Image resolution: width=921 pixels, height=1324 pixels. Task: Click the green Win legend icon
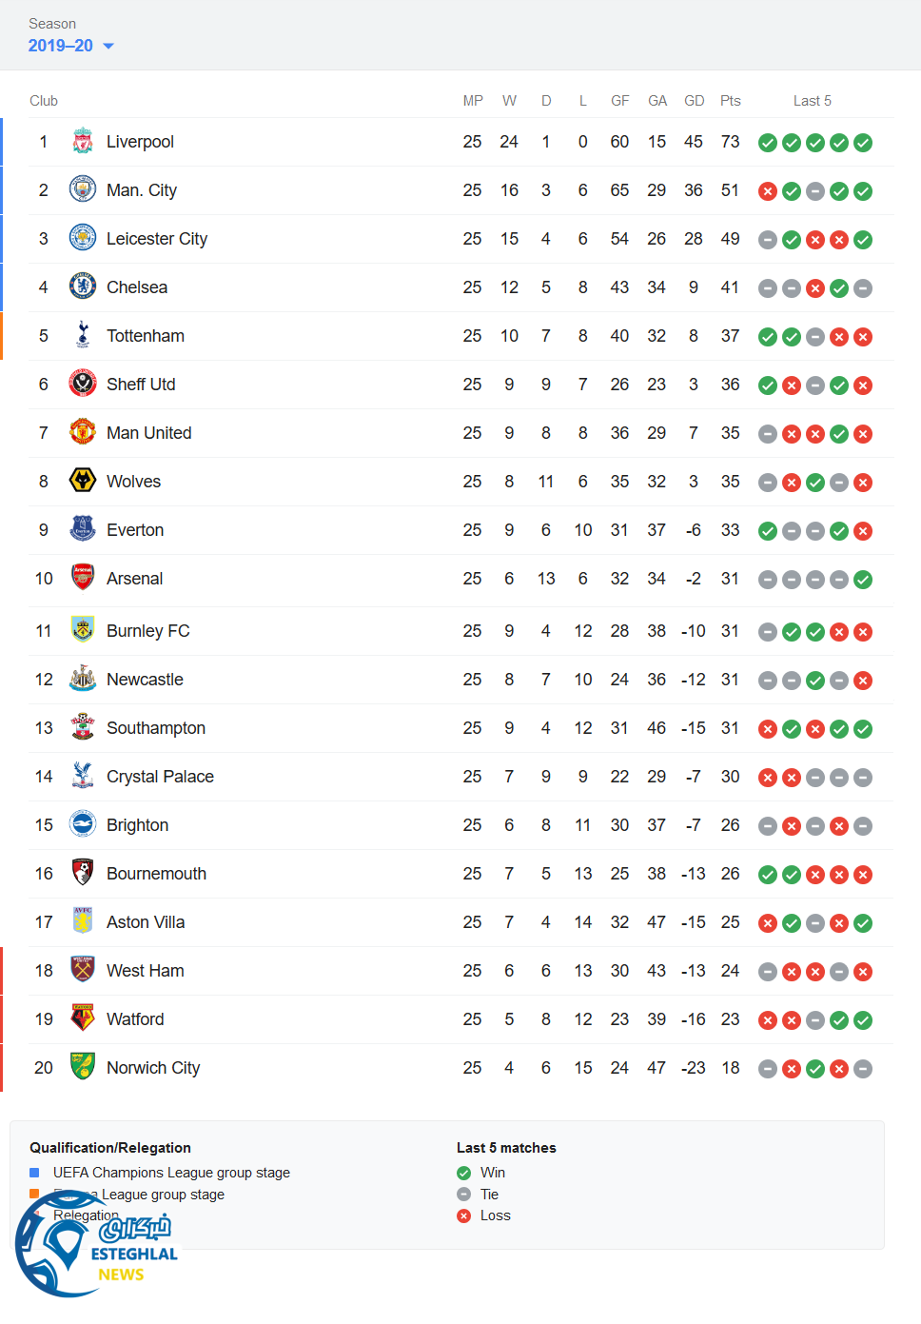coord(463,1173)
